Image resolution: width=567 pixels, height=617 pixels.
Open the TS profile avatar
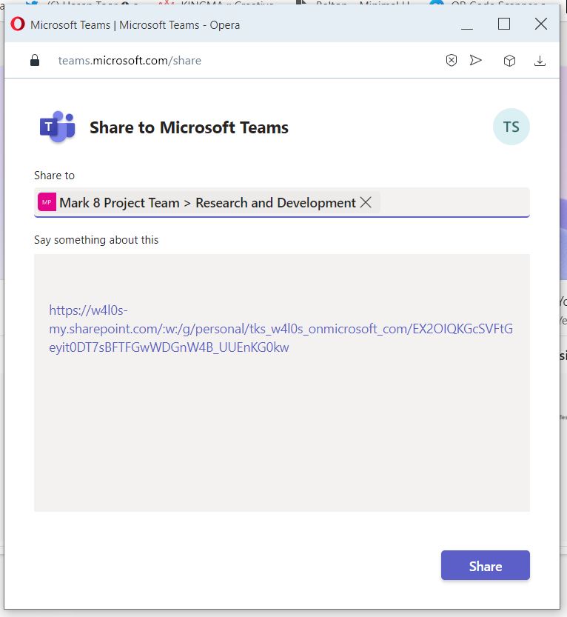(x=511, y=127)
